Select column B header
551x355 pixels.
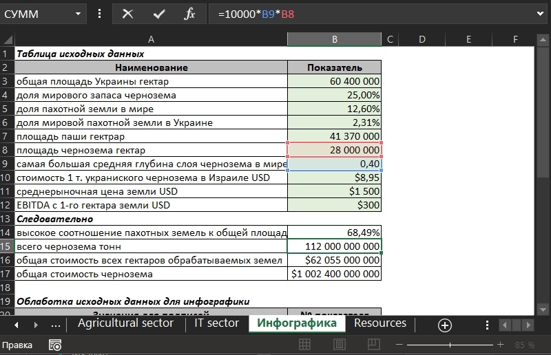[x=334, y=40]
